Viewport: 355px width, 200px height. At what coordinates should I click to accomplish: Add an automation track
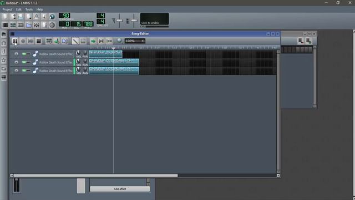(x=64, y=41)
